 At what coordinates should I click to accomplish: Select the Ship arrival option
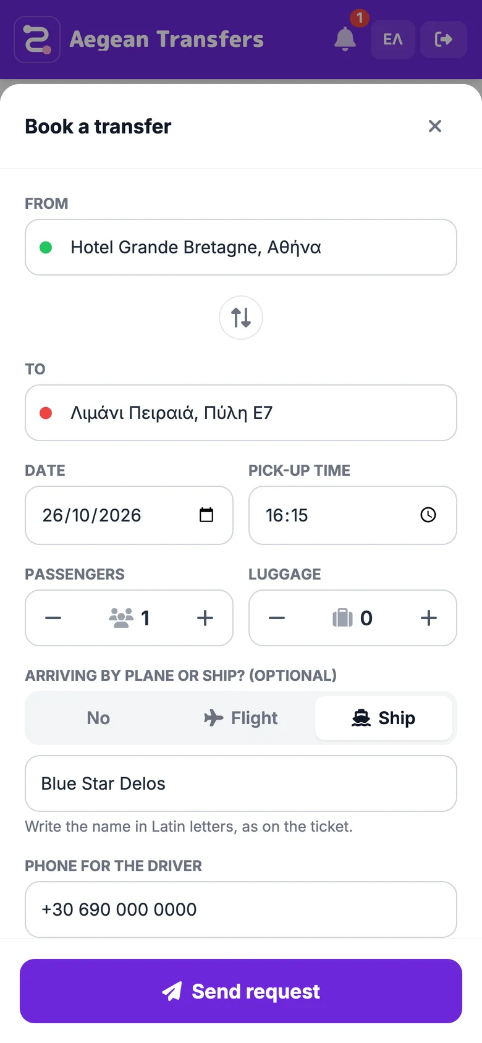pos(384,718)
